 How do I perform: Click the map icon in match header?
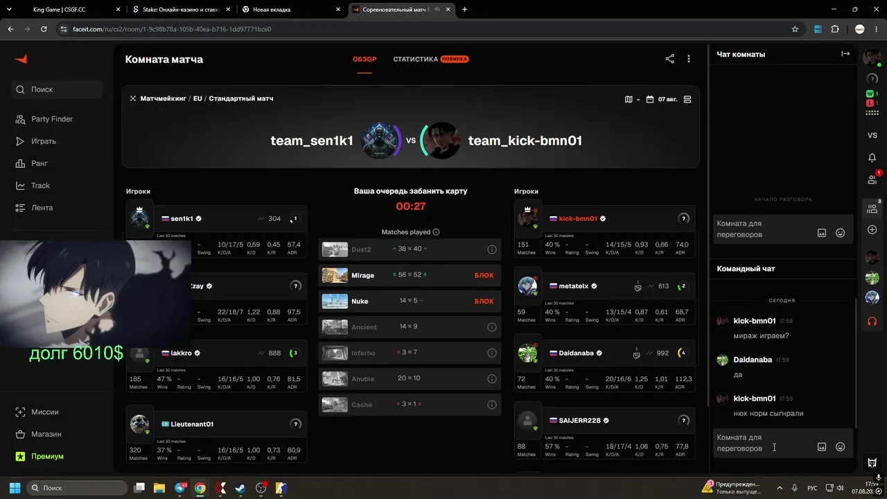[629, 99]
